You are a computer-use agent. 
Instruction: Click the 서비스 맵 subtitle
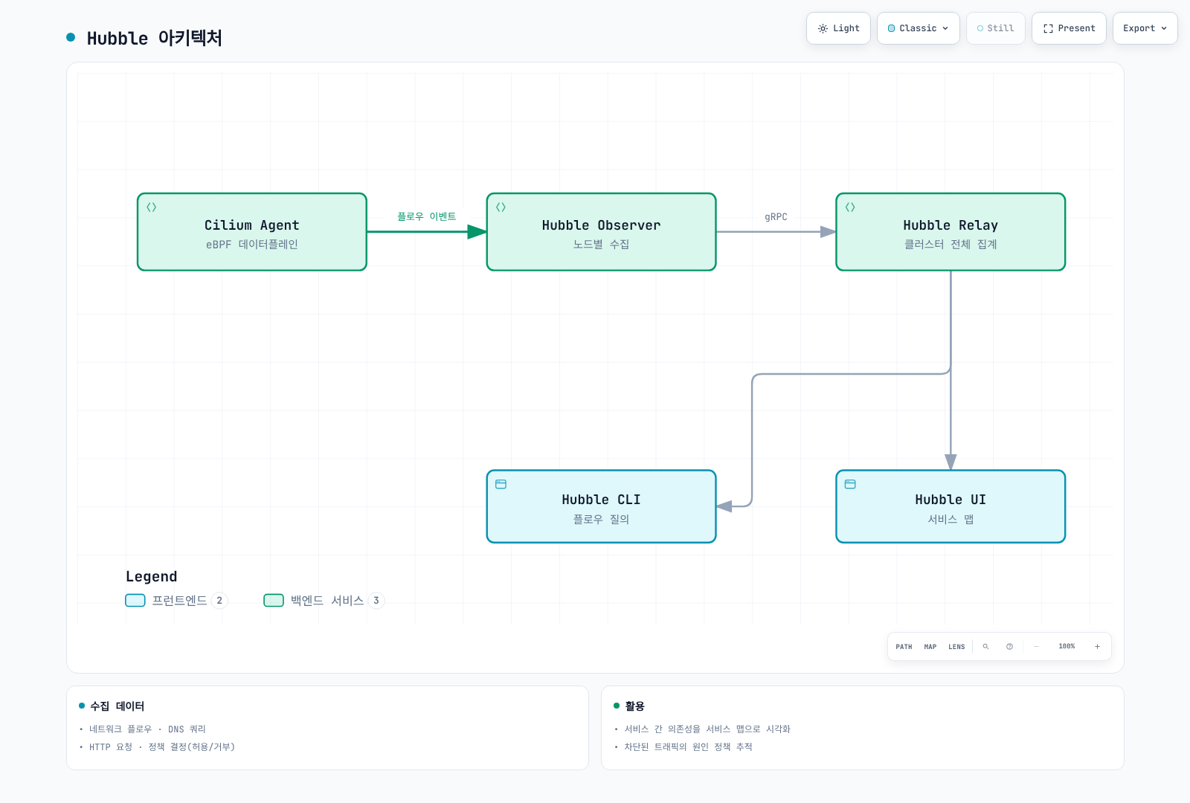(951, 520)
